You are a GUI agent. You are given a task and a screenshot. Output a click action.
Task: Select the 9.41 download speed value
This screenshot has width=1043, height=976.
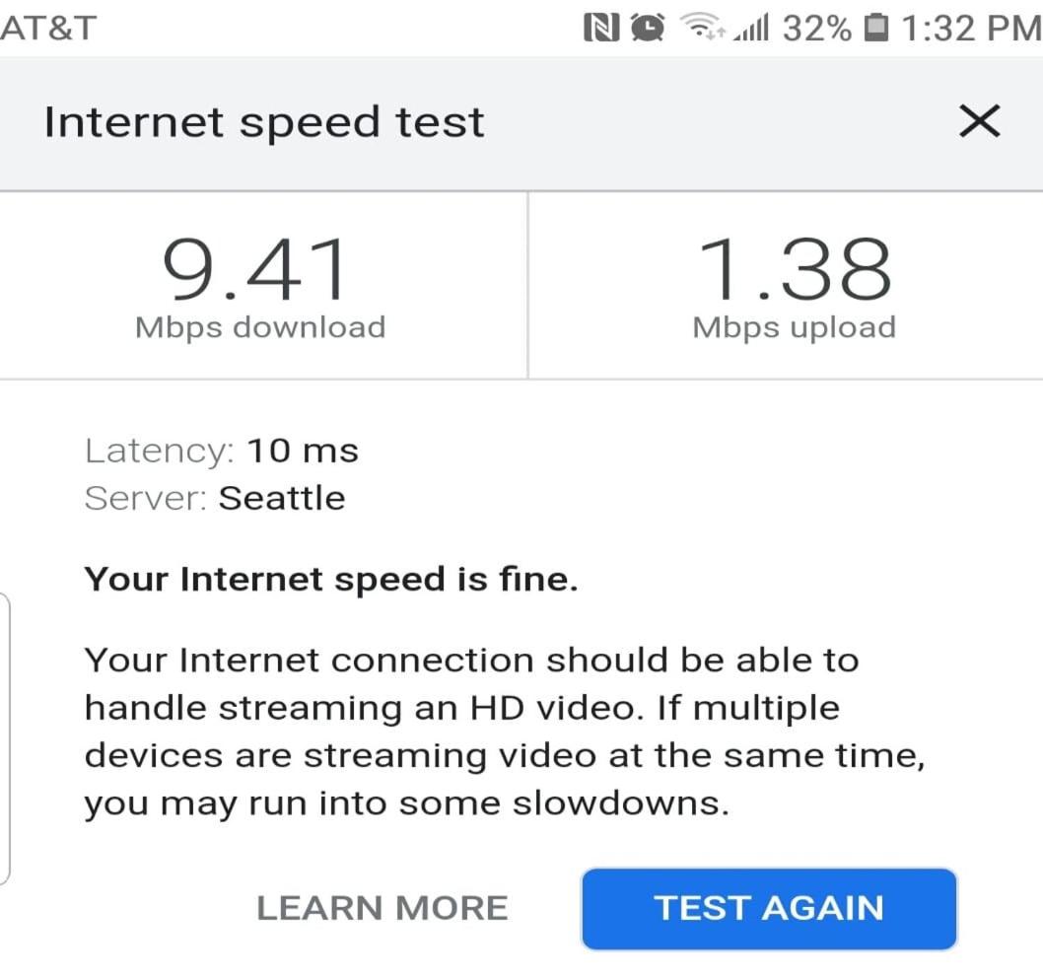[255, 268]
